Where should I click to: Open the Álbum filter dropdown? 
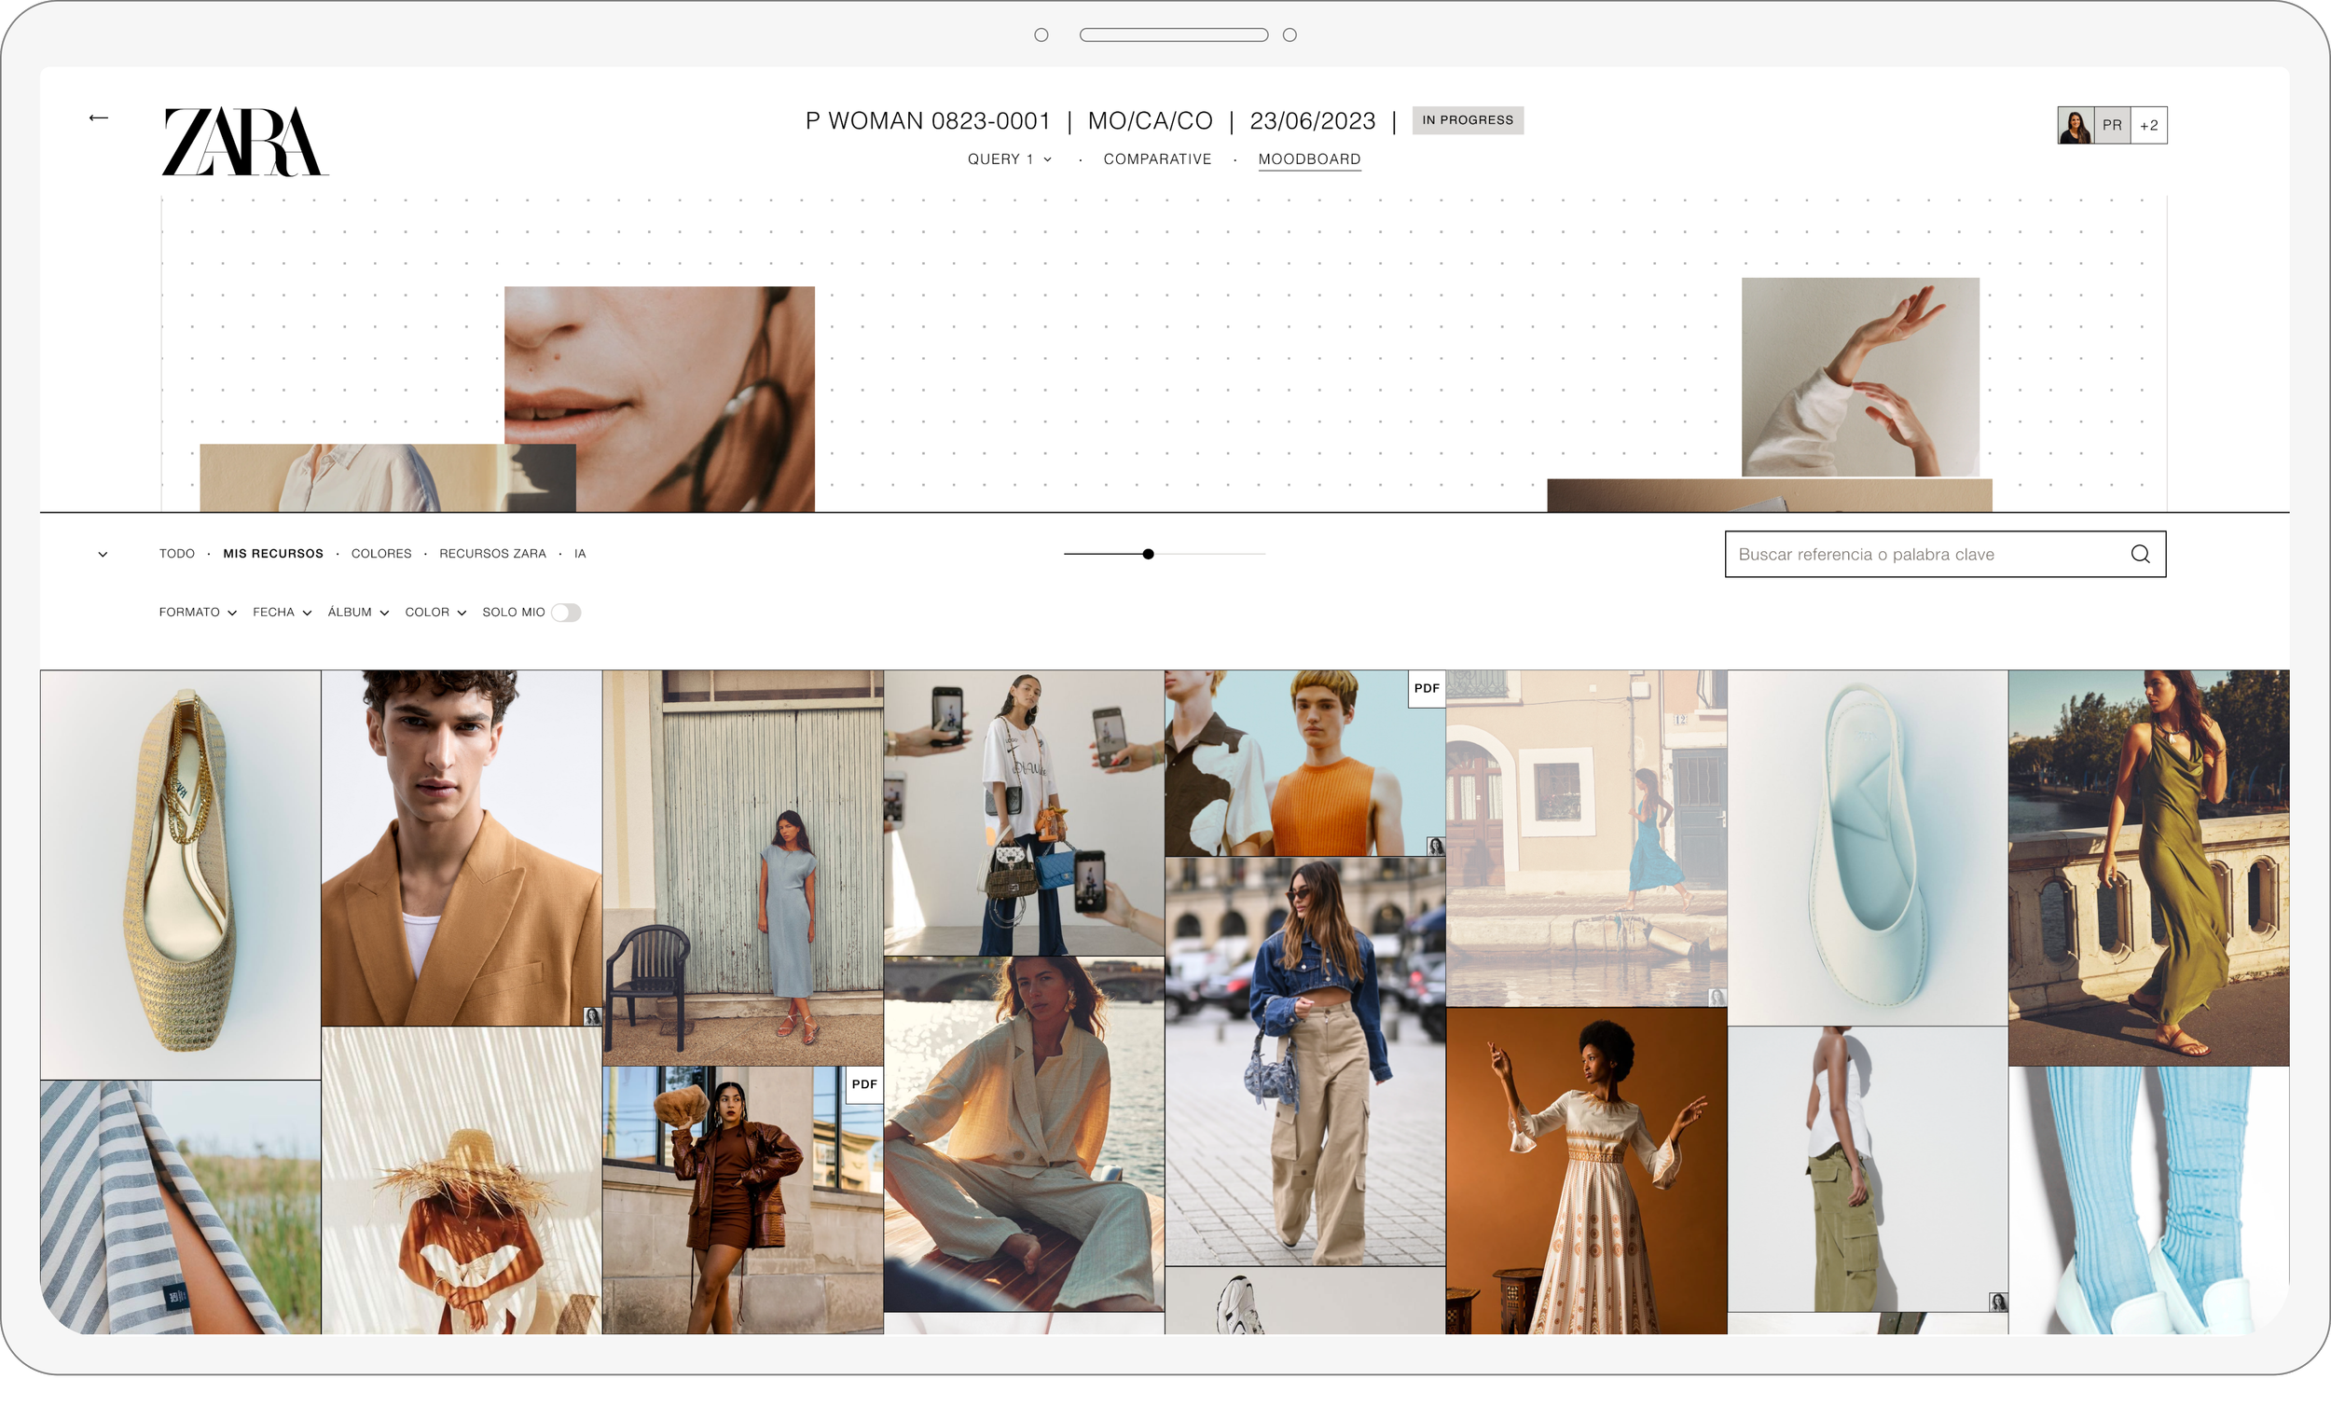[359, 613]
